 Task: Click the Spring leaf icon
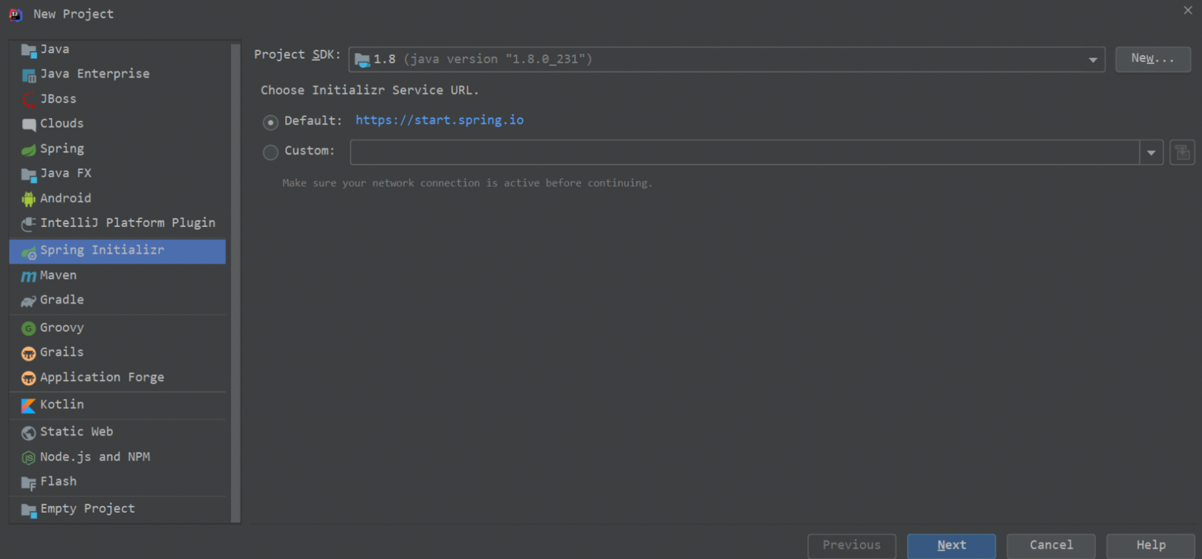pyautogui.click(x=28, y=150)
